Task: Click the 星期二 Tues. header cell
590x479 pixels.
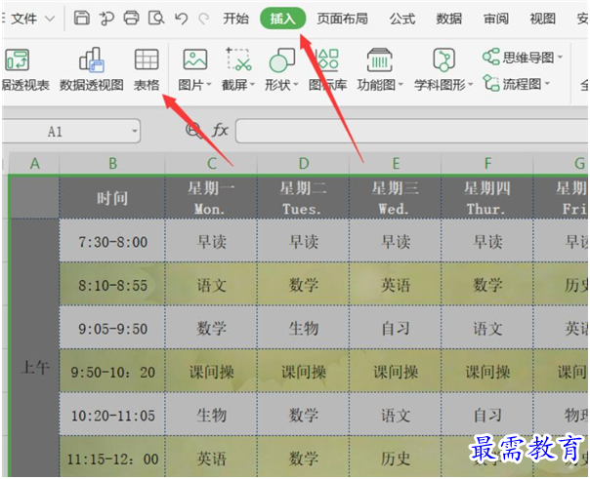Action: tap(303, 198)
